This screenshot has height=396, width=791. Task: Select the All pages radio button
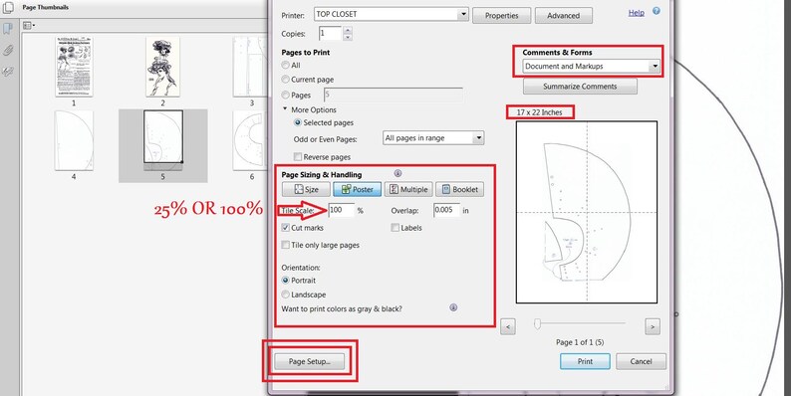pos(286,65)
